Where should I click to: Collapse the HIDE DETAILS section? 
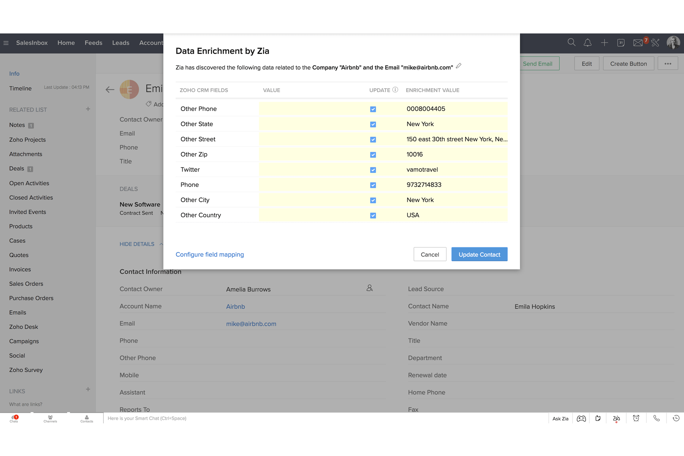(x=141, y=244)
